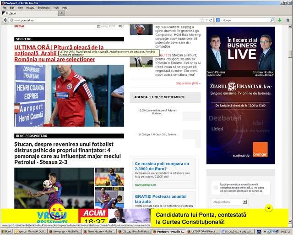Image resolution: width=293 pixels, height=235 pixels.
Task: Open the ULTIMA ORĂ Pițurcă headline link
Action: [x=59, y=47]
